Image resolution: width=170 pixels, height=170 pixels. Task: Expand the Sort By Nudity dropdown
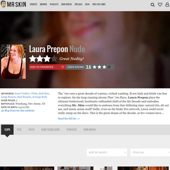tap(107, 152)
